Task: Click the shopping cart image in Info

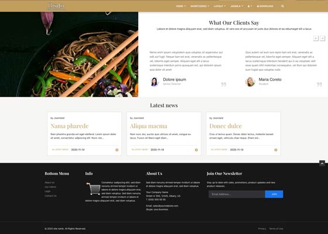Action: coord(93,188)
